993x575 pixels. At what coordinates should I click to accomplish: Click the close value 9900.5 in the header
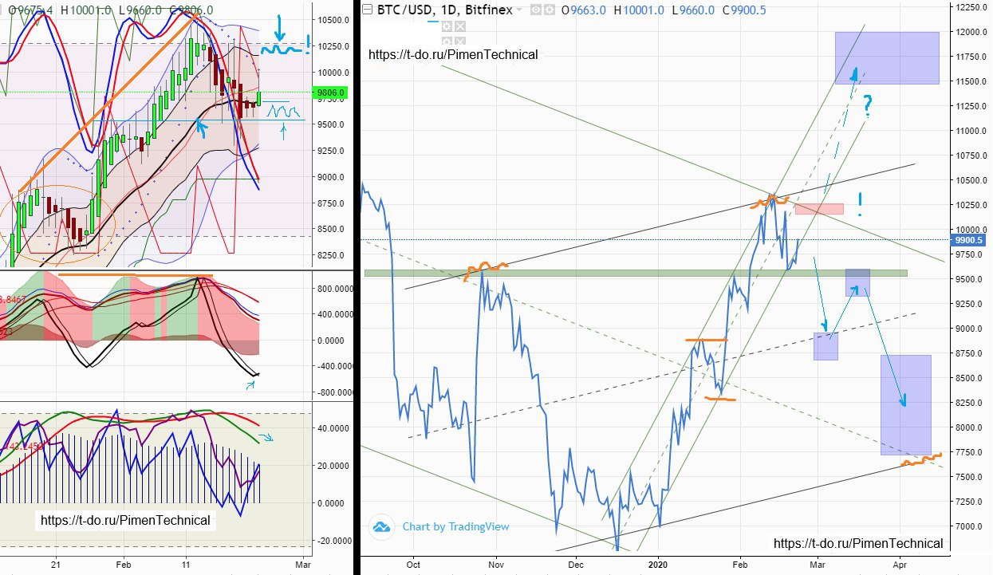point(749,10)
